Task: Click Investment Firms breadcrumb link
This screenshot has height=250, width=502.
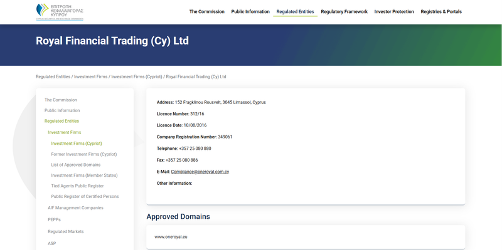Action: pos(91,76)
